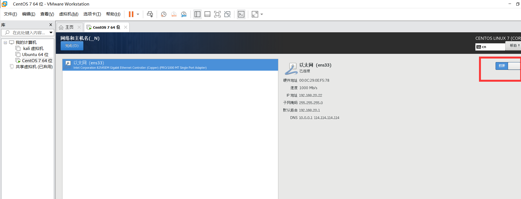The height and width of the screenshot is (199, 521).
Task: Select Ubuntu 64 位 in library
Action: point(35,55)
